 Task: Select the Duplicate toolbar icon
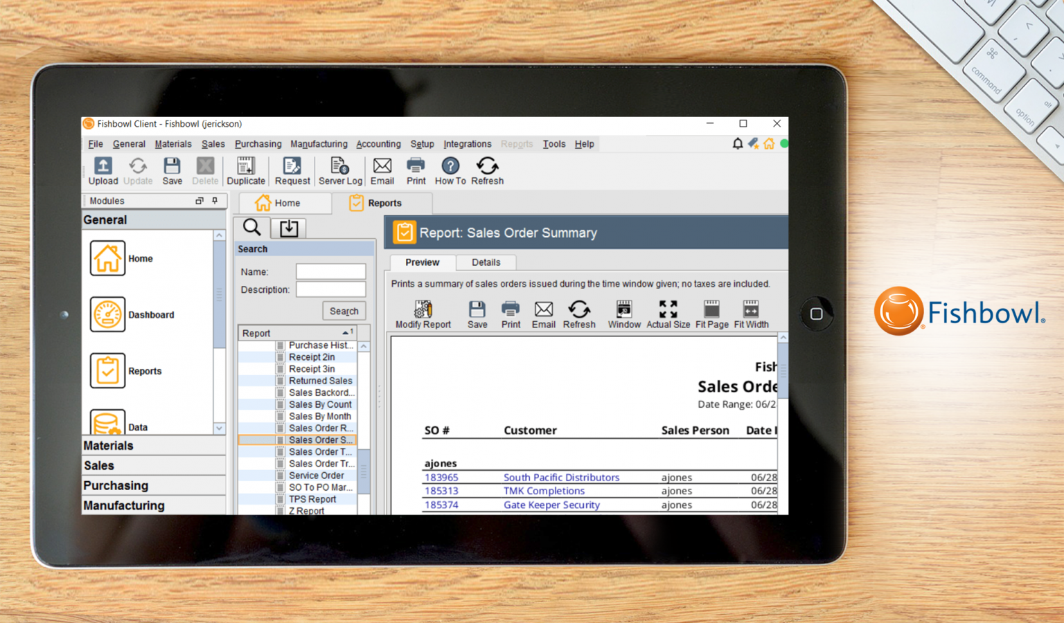pyautogui.click(x=245, y=170)
